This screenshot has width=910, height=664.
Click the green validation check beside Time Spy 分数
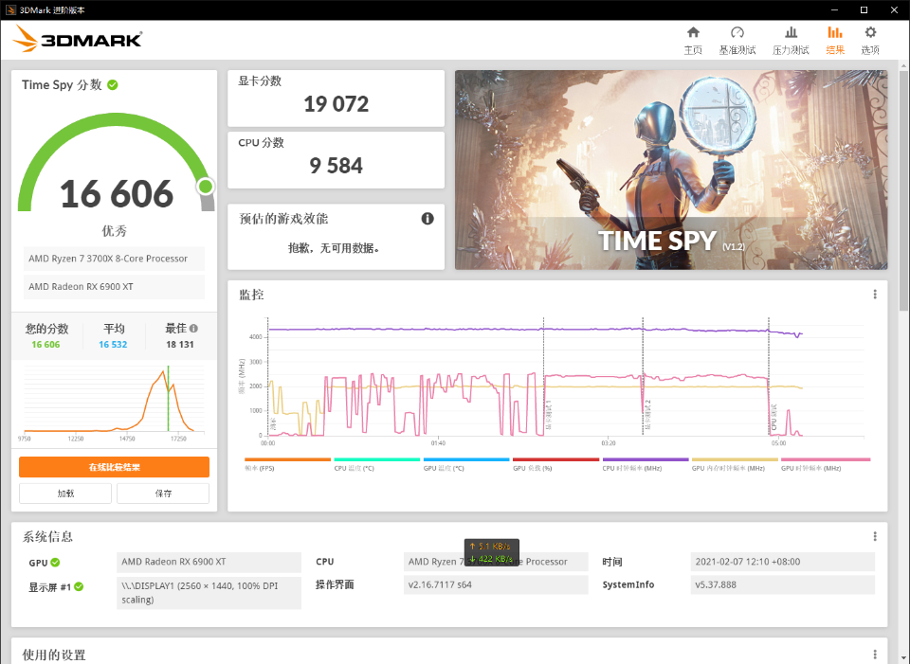click(x=113, y=85)
